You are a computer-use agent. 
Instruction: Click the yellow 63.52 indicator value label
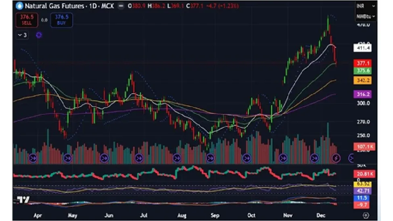point(362,184)
